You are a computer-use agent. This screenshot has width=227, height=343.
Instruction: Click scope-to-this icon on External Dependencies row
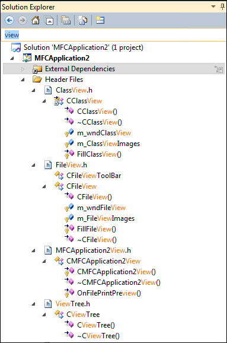[219, 69]
